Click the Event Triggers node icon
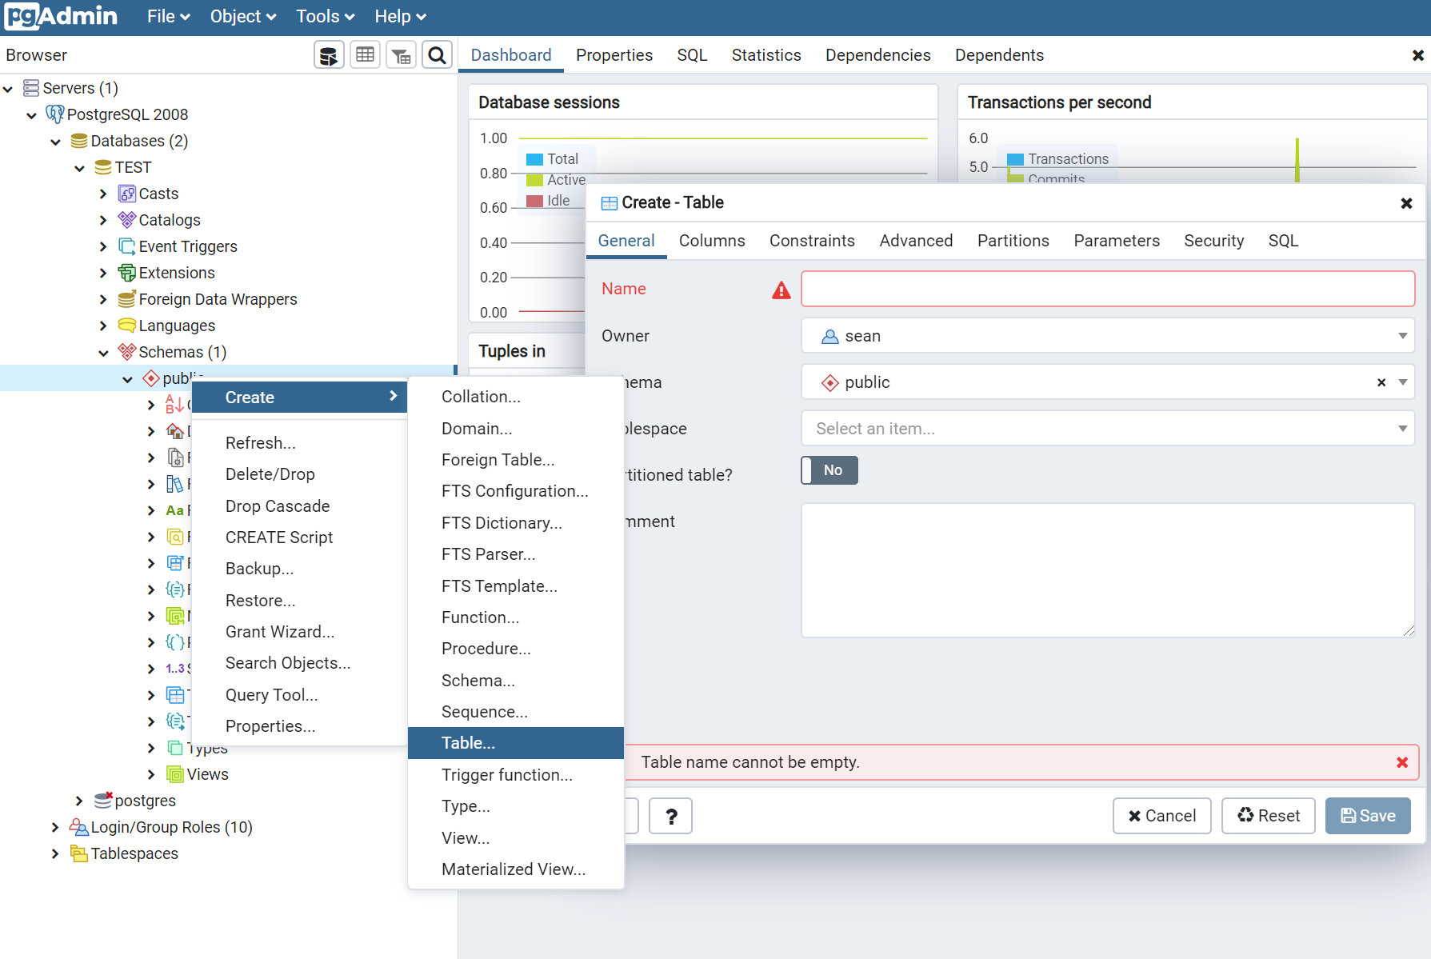Viewport: 1431px width, 959px height. click(126, 246)
